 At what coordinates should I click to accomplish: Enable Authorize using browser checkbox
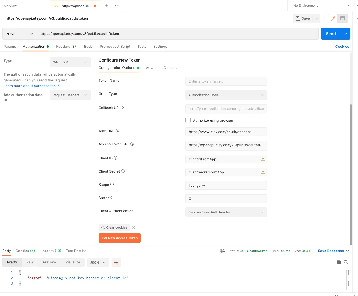(188, 120)
